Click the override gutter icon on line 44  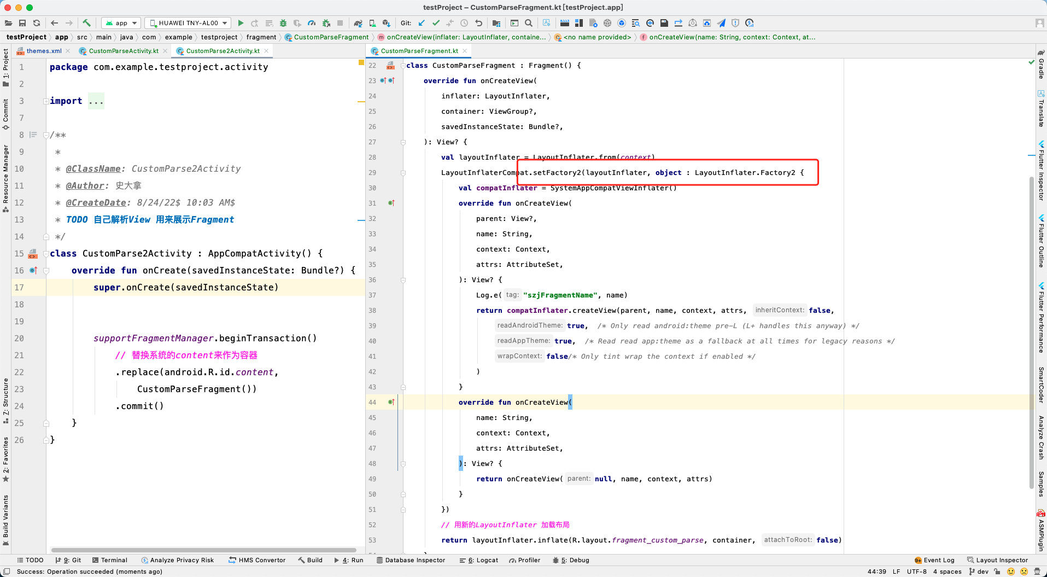pyautogui.click(x=391, y=402)
